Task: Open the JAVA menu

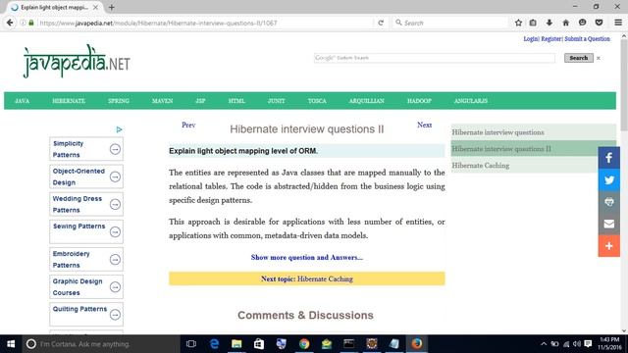Action: [22, 101]
